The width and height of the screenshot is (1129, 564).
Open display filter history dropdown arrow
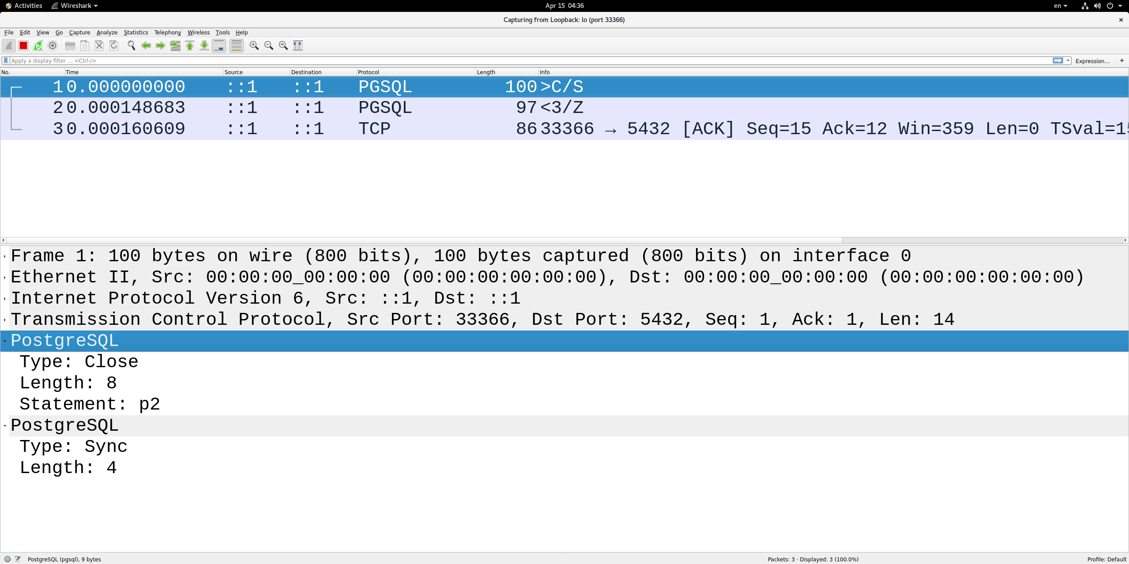pyautogui.click(x=1068, y=60)
